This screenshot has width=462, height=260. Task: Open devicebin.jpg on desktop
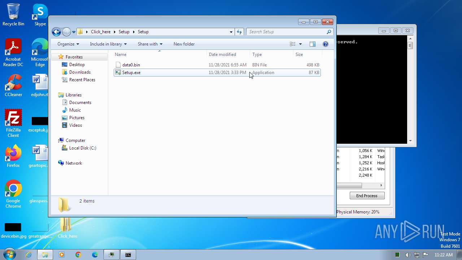coord(13,231)
